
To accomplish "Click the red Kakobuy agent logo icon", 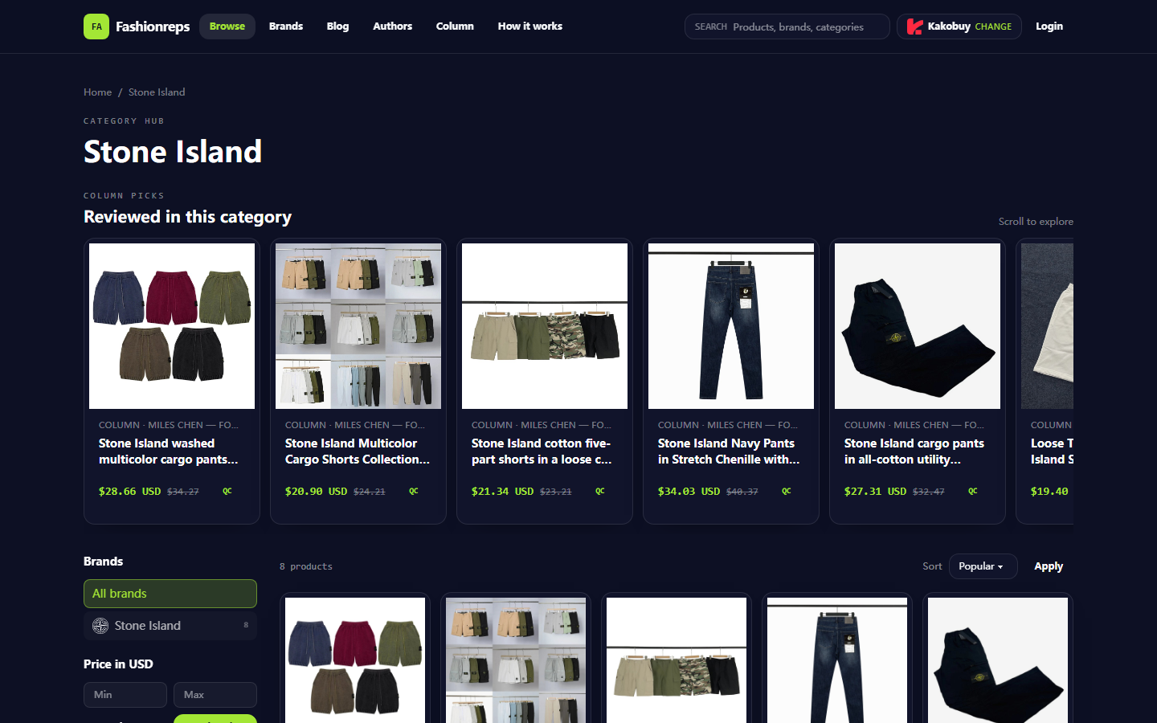I will click(x=914, y=27).
